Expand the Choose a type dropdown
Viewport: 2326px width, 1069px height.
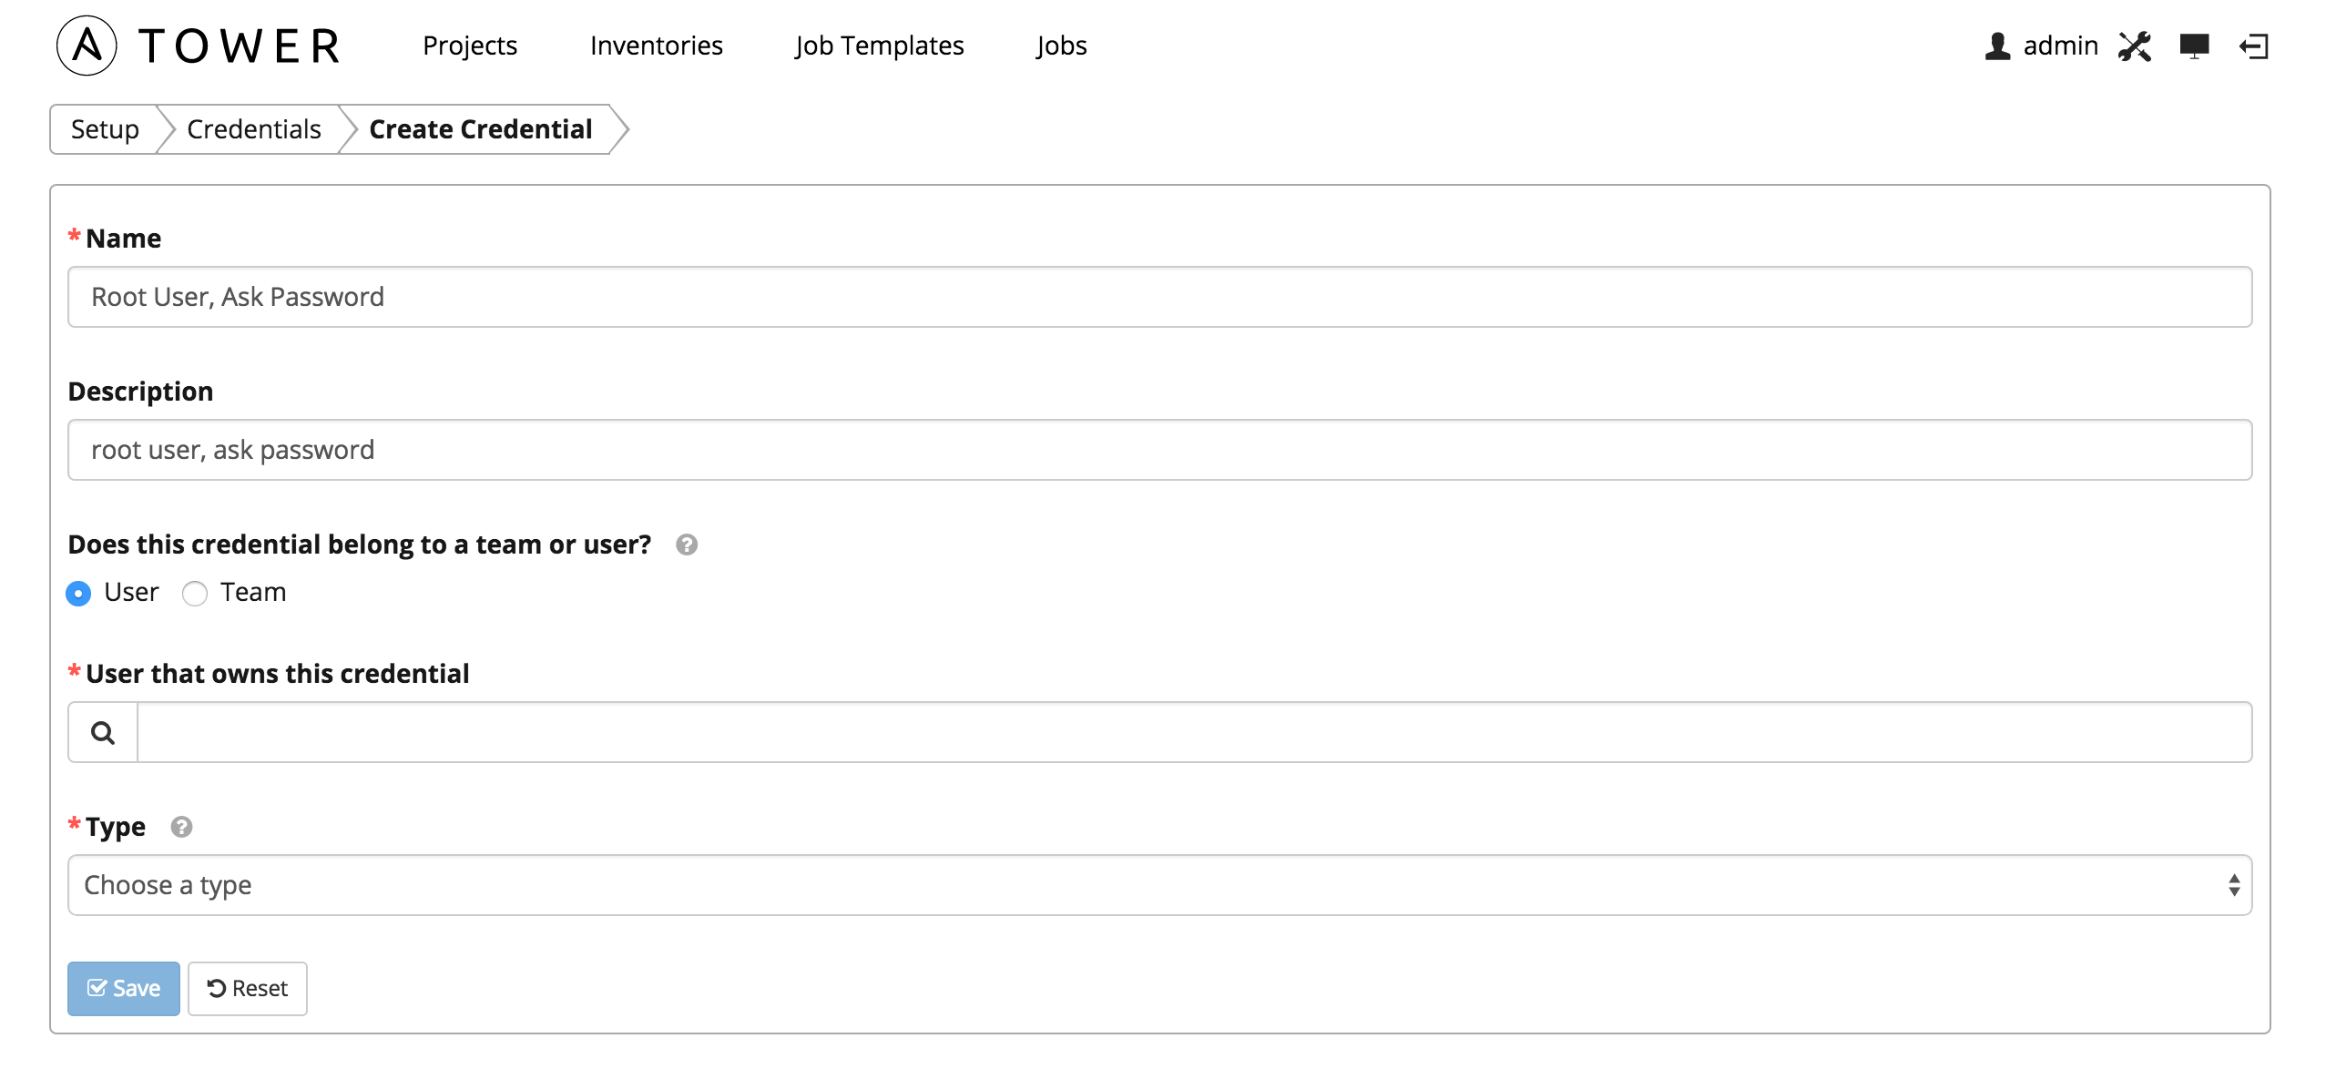[x=1159, y=885]
